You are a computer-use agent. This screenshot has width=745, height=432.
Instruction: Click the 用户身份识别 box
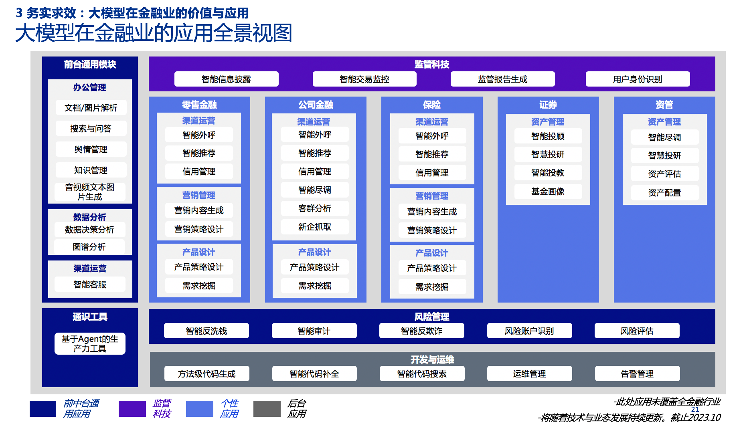(x=638, y=79)
